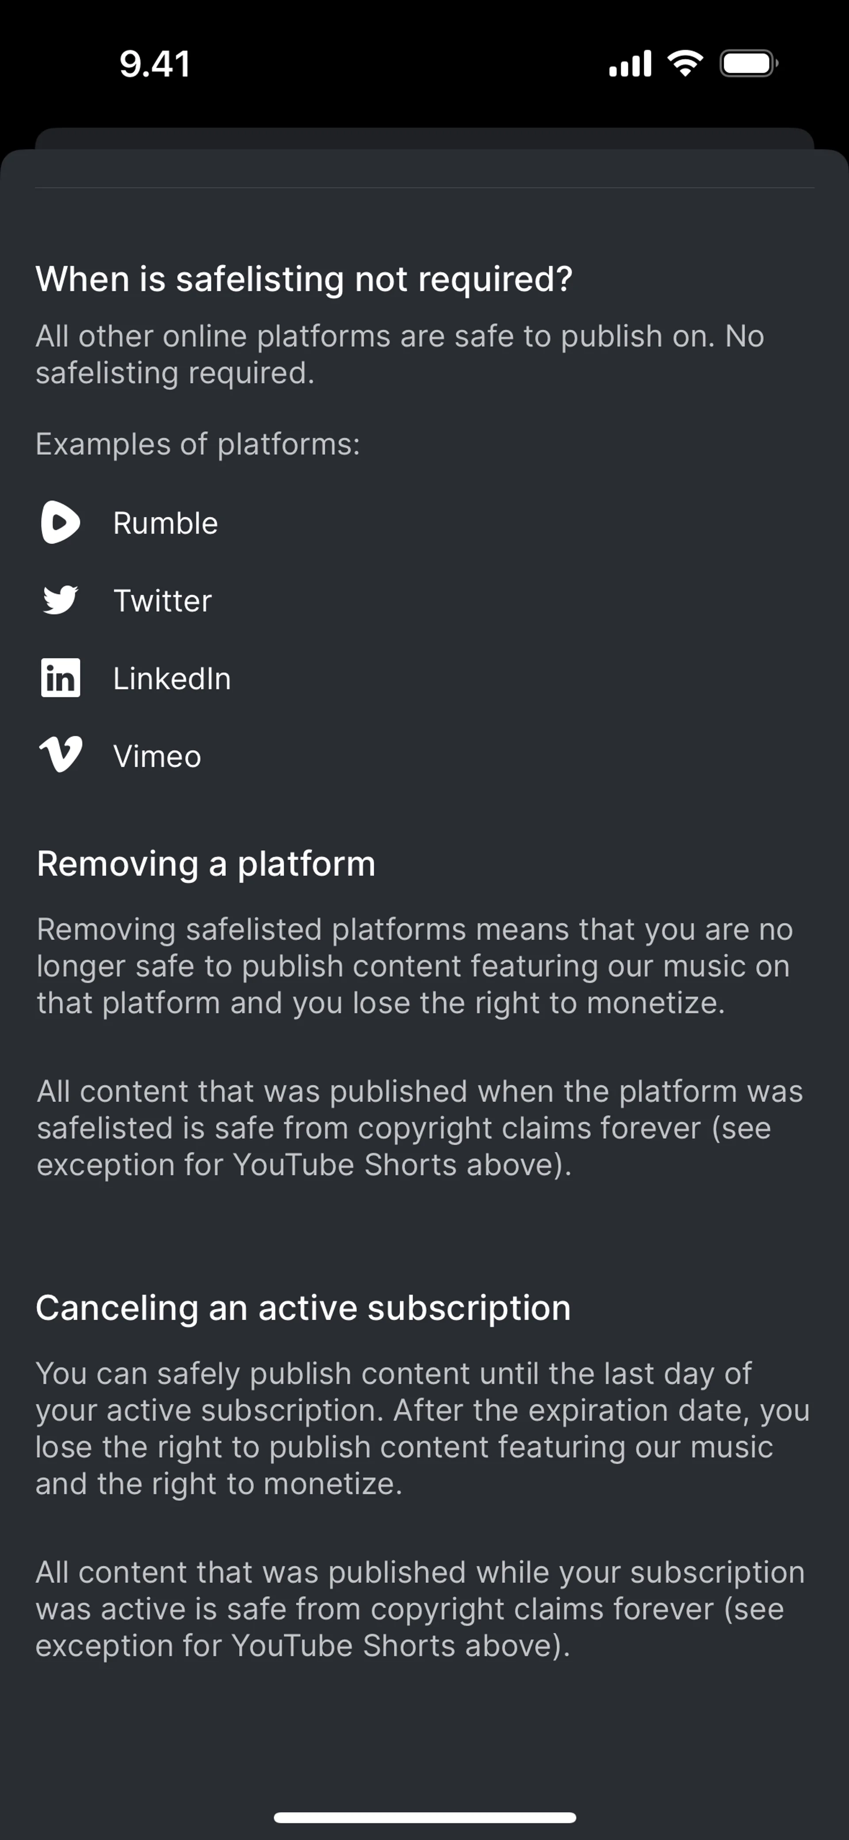849x1840 pixels.
Task: Tap the cellular signal bars icon
Action: pos(630,64)
